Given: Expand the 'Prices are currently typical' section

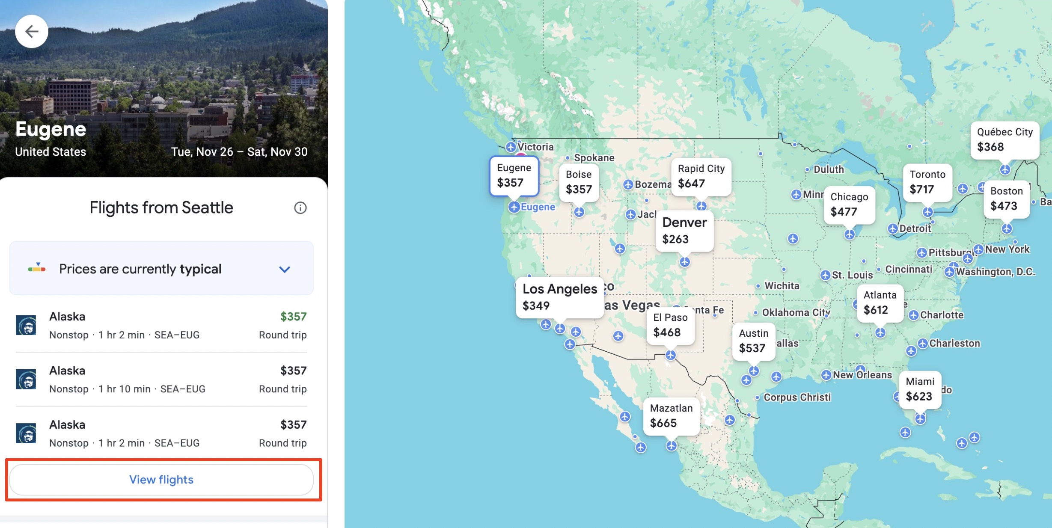Looking at the screenshot, I should point(284,269).
